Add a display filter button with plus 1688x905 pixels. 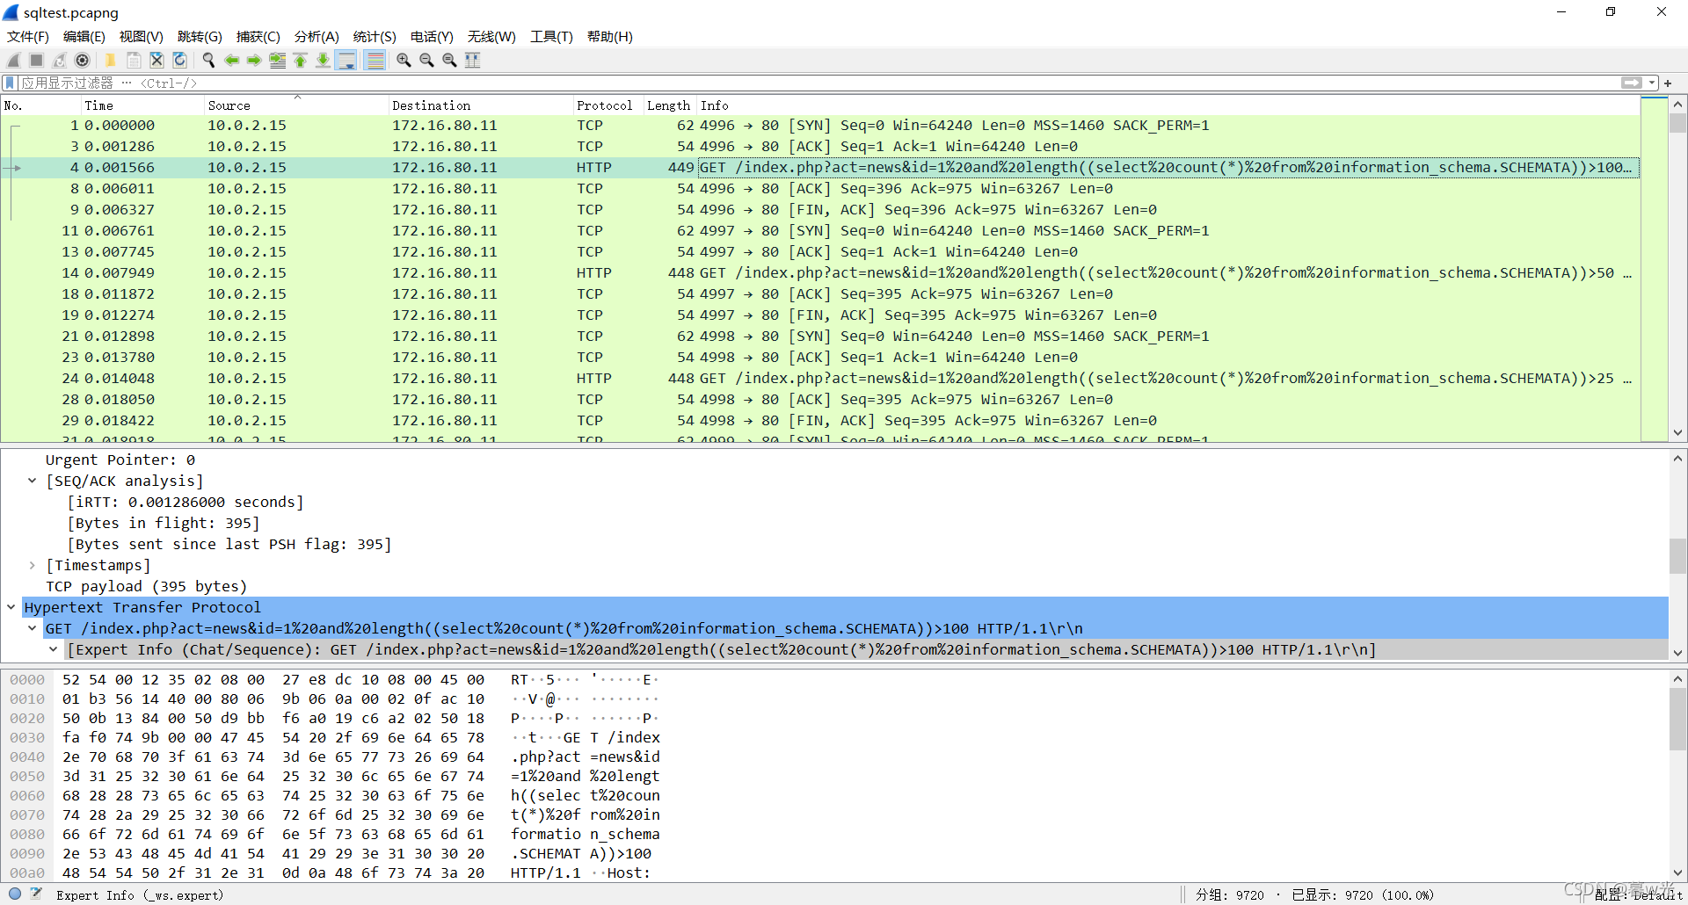tap(1668, 83)
